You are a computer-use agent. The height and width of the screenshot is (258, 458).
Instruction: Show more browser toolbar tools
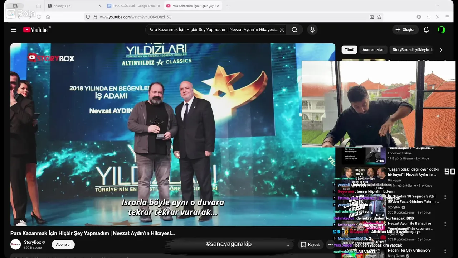[438, 17]
